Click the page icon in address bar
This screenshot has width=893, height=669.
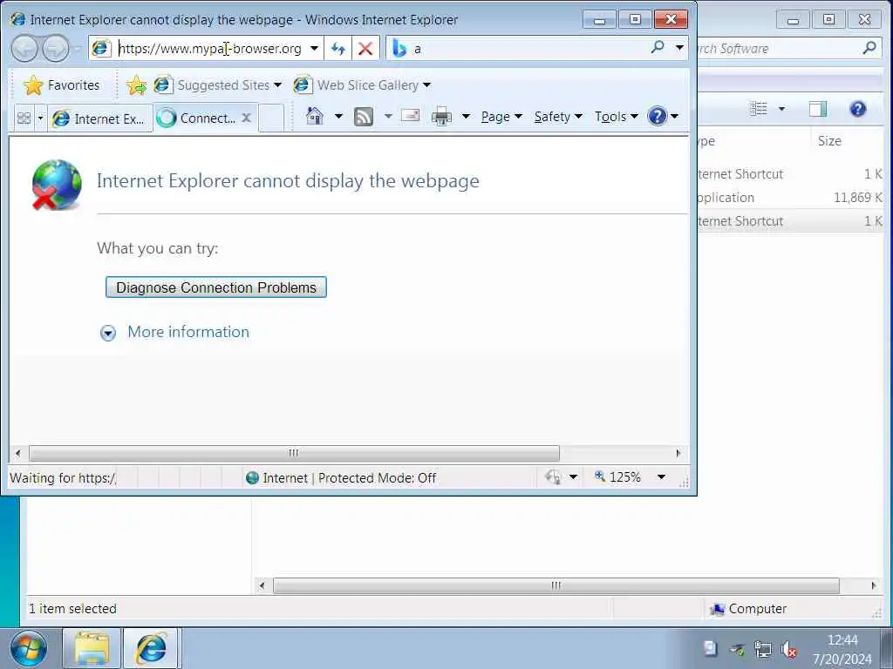point(101,49)
